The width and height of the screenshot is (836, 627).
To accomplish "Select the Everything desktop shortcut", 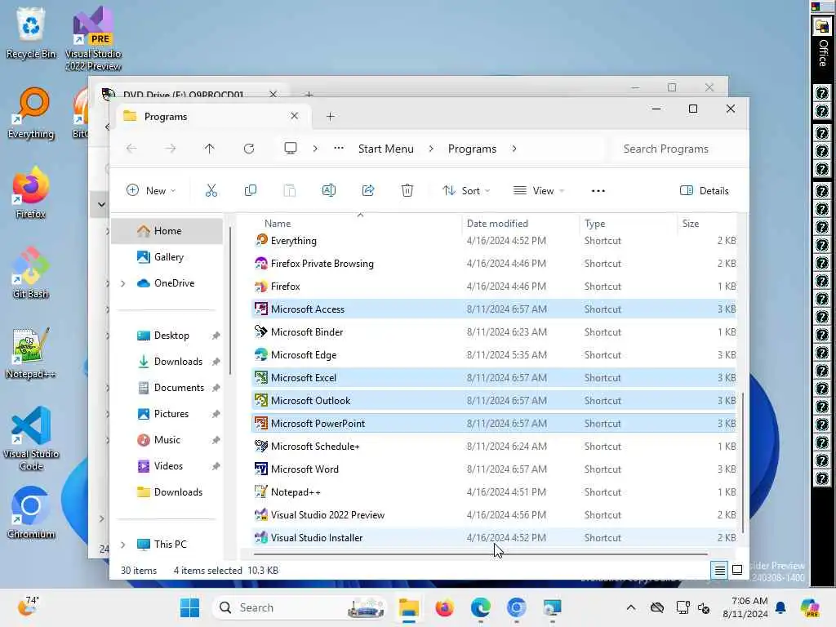I will coord(31,113).
